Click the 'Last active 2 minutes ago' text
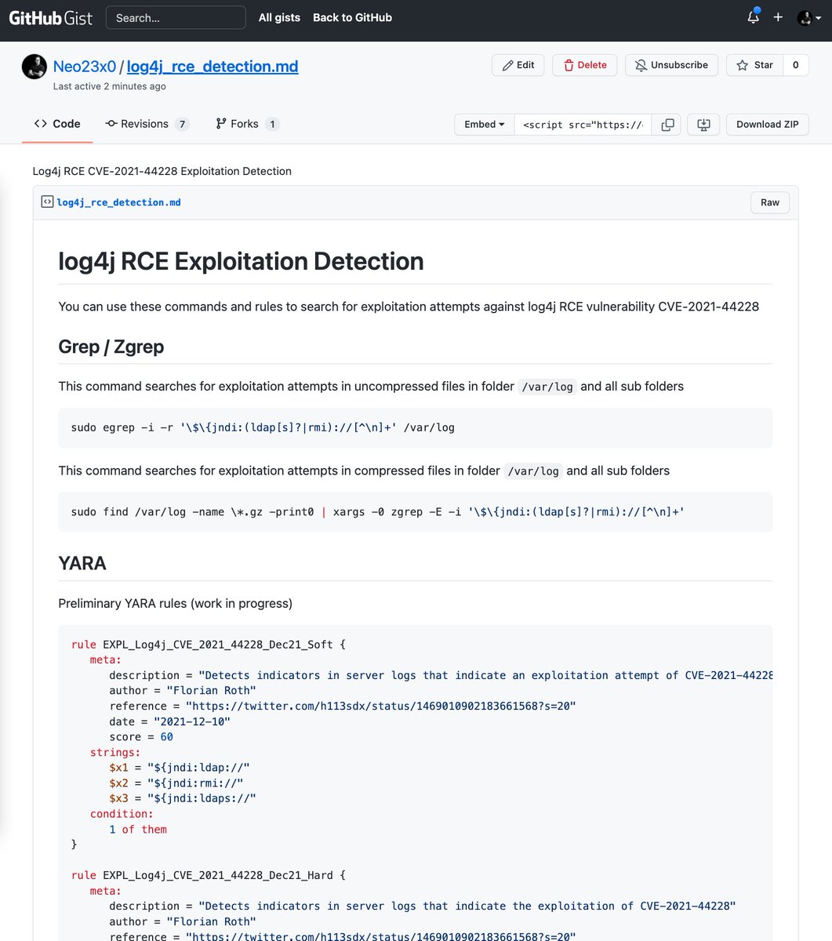Viewport: 832px width, 941px height. pos(109,86)
